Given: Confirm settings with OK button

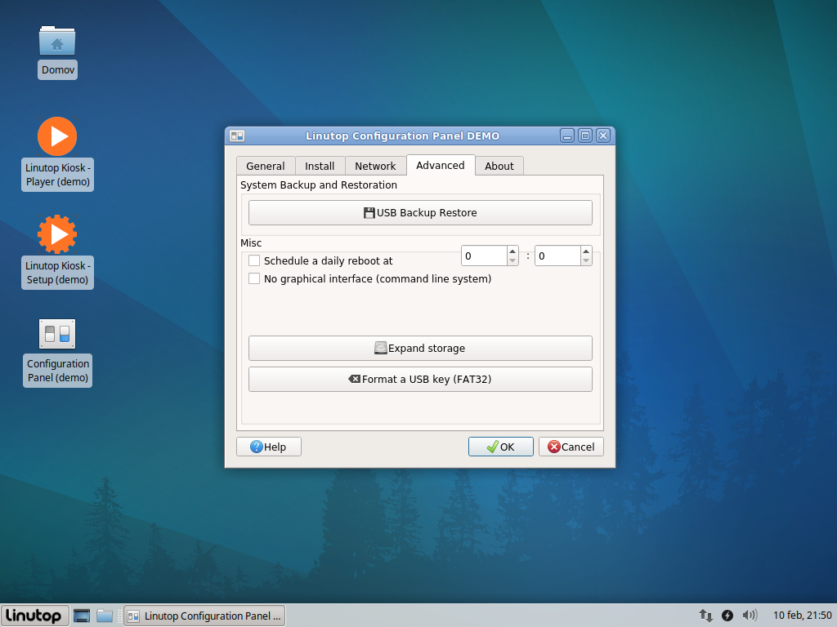Looking at the screenshot, I should coord(501,447).
